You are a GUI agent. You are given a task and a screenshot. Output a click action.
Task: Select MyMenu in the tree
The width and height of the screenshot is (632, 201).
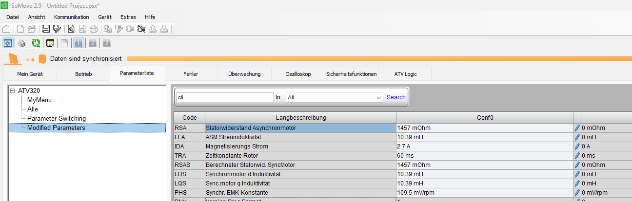pyautogui.click(x=39, y=100)
